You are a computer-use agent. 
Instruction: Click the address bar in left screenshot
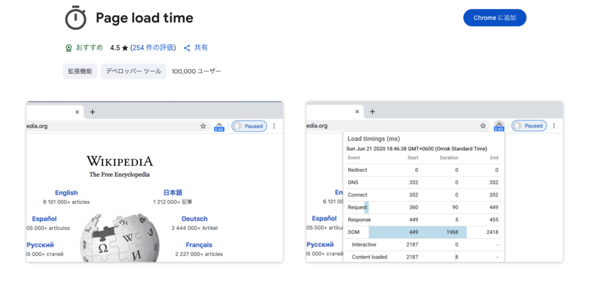(x=118, y=126)
